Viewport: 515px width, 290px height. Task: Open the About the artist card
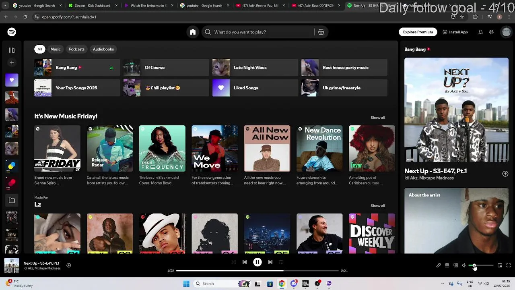tap(456, 221)
